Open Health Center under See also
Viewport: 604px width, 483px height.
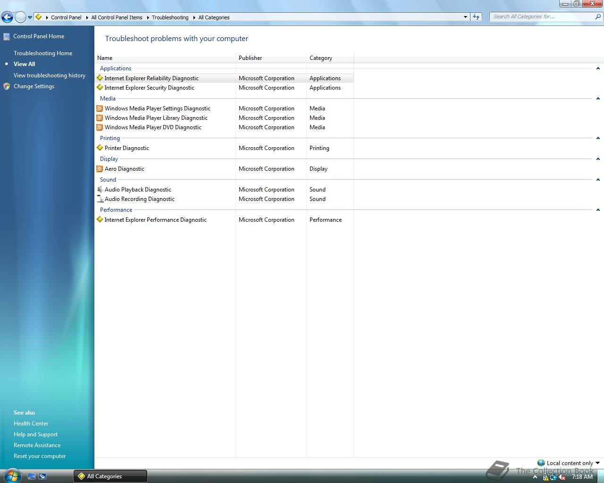[31, 424]
